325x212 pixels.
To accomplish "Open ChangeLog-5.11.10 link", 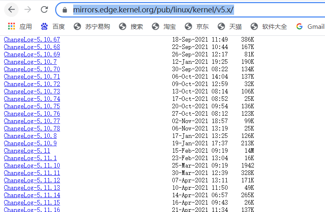I will coord(32,165).
